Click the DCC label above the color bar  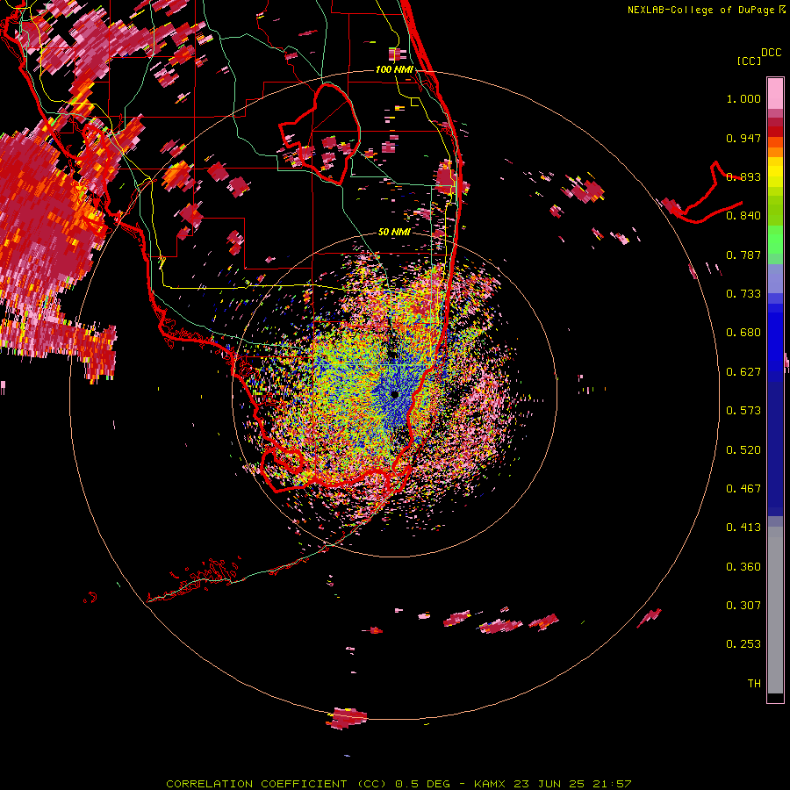[772, 53]
